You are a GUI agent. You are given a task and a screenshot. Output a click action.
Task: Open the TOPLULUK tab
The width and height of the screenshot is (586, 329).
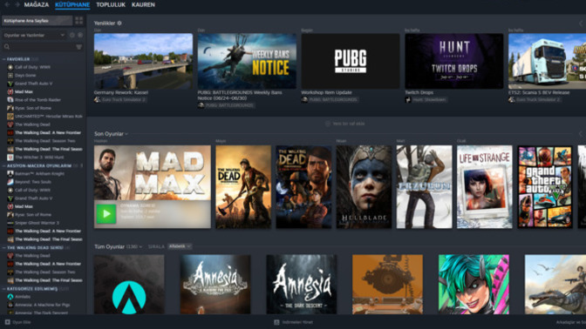(111, 5)
